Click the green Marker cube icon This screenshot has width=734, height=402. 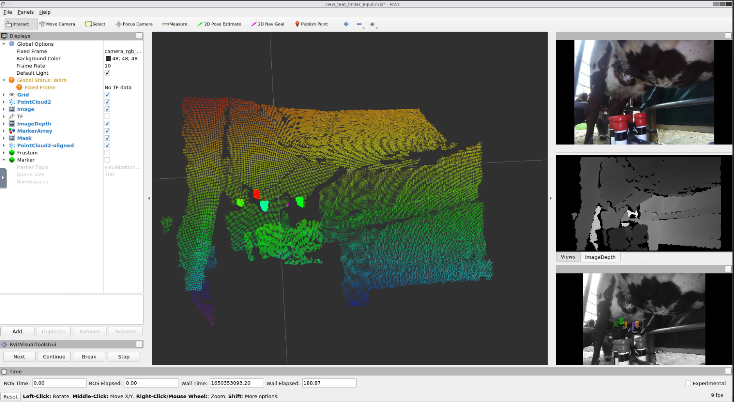[12, 160]
